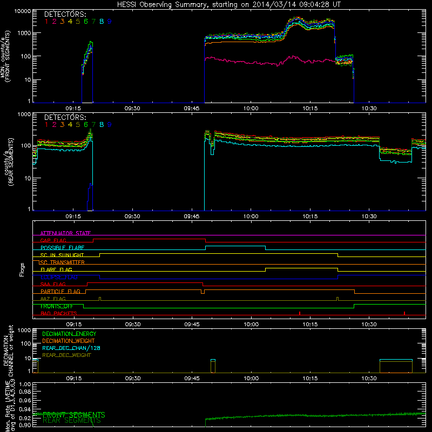Select detector 7 in rear segments legend

coord(93,125)
